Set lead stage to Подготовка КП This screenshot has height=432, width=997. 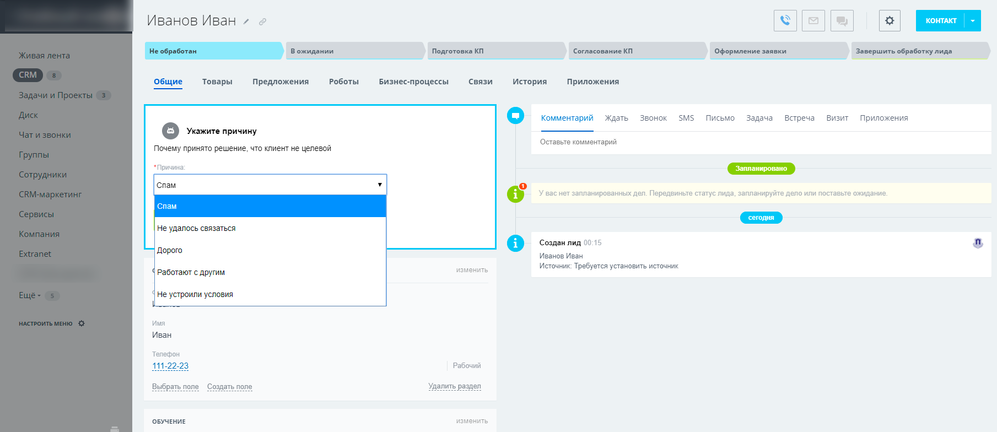[x=495, y=51]
